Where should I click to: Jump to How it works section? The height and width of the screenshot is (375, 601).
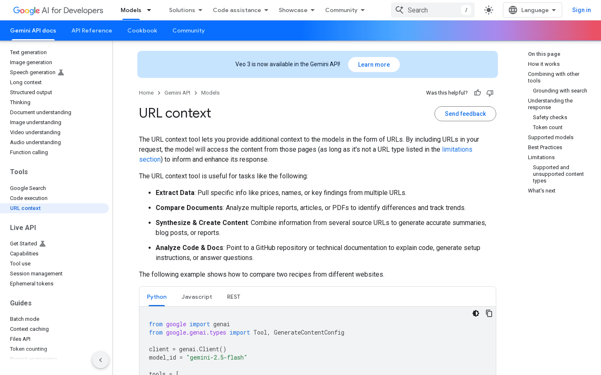coord(544,64)
